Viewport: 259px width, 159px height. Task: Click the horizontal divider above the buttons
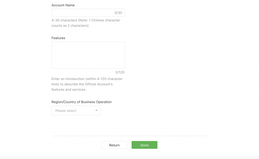[x=129, y=136]
